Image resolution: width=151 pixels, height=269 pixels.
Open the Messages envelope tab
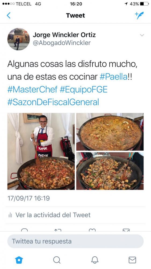click(132, 260)
